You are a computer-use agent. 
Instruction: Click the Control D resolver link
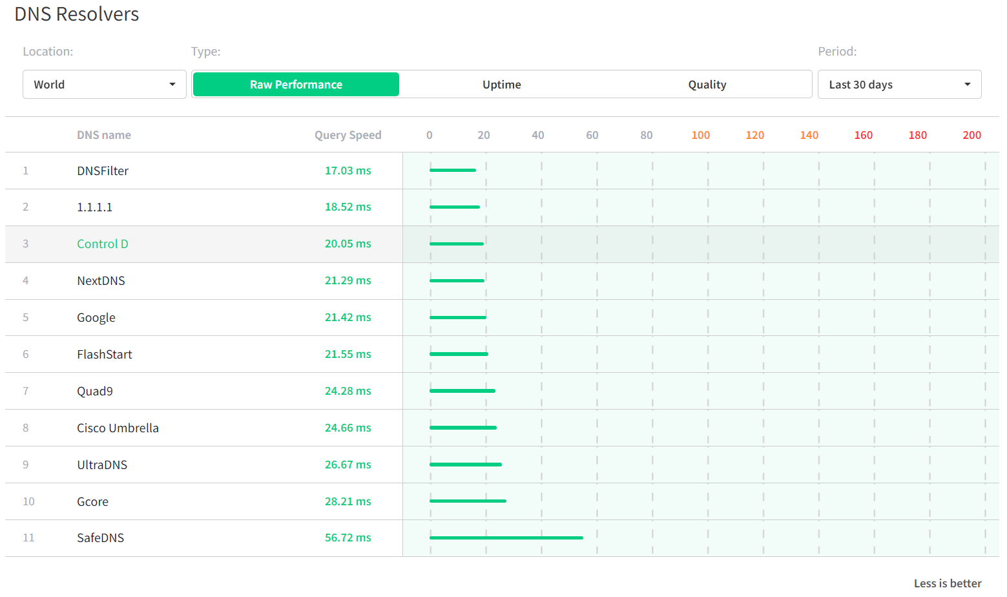pos(103,244)
